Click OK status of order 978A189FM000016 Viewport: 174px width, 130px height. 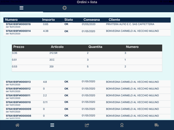66,24
